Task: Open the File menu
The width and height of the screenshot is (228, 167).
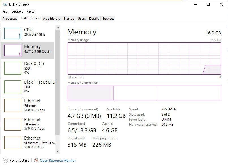Action: [x=5, y=12]
